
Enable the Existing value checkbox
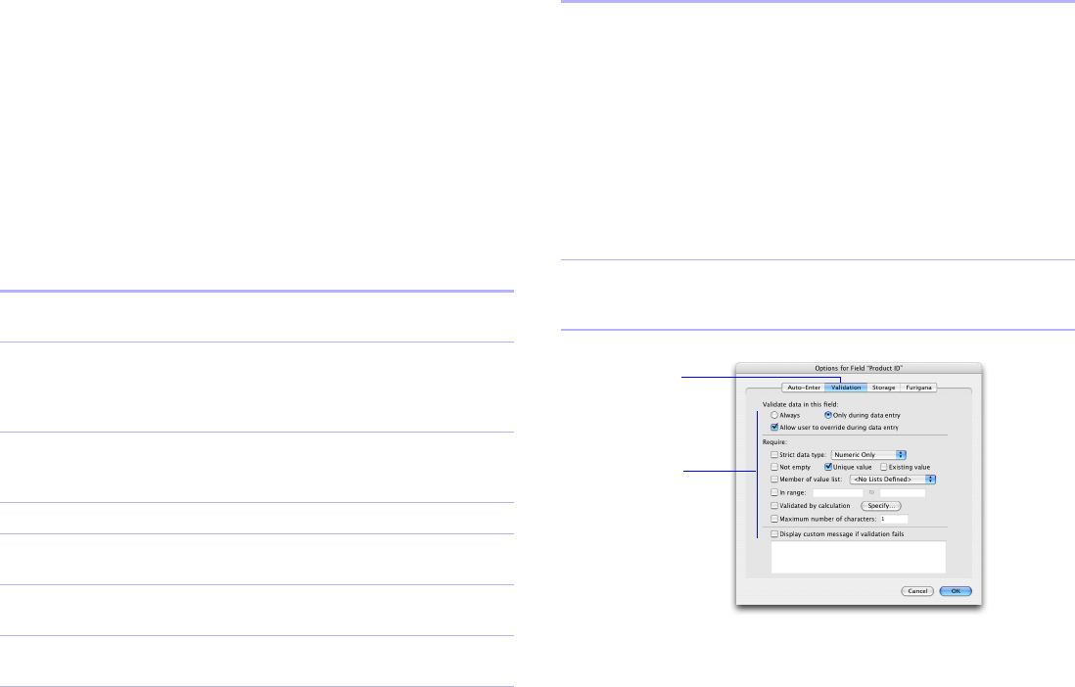[884, 467]
